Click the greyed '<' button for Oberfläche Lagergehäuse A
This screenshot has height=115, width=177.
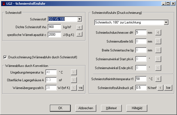pyautogui.click(x=74, y=80)
